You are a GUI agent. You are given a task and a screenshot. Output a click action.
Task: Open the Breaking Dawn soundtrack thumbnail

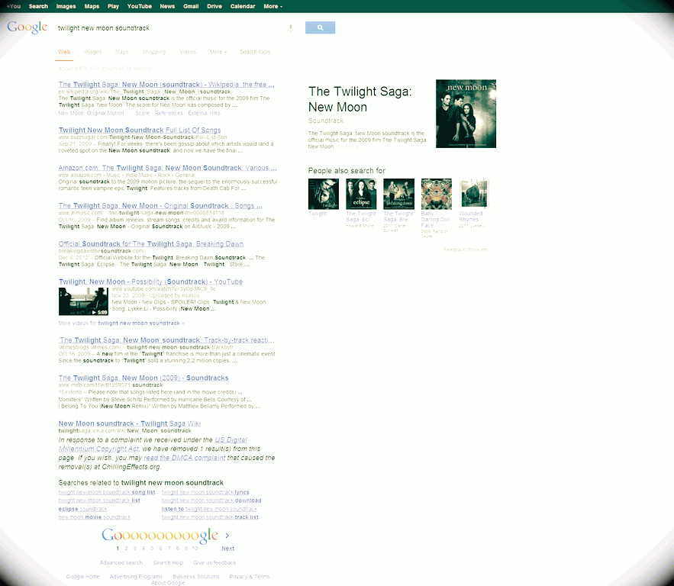(399, 194)
